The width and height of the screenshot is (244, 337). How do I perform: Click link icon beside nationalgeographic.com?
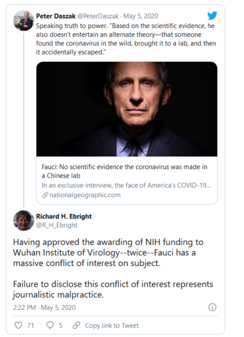[45, 195]
